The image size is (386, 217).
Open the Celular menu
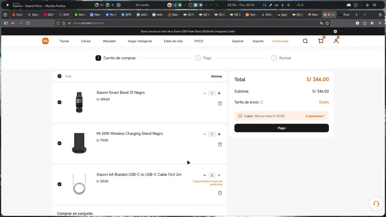click(86, 41)
